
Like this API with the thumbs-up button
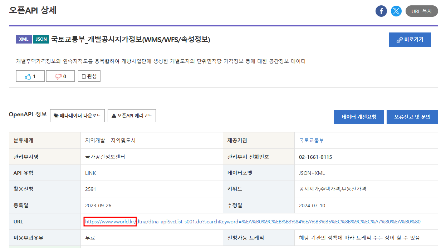tap(30, 76)
